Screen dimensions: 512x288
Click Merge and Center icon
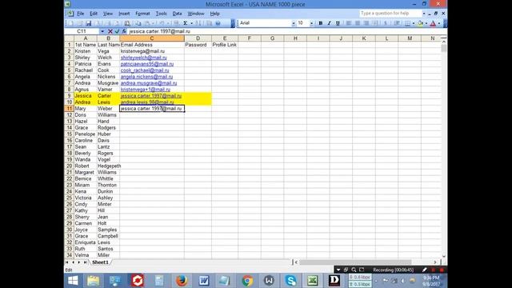click(x=375, y=23)
